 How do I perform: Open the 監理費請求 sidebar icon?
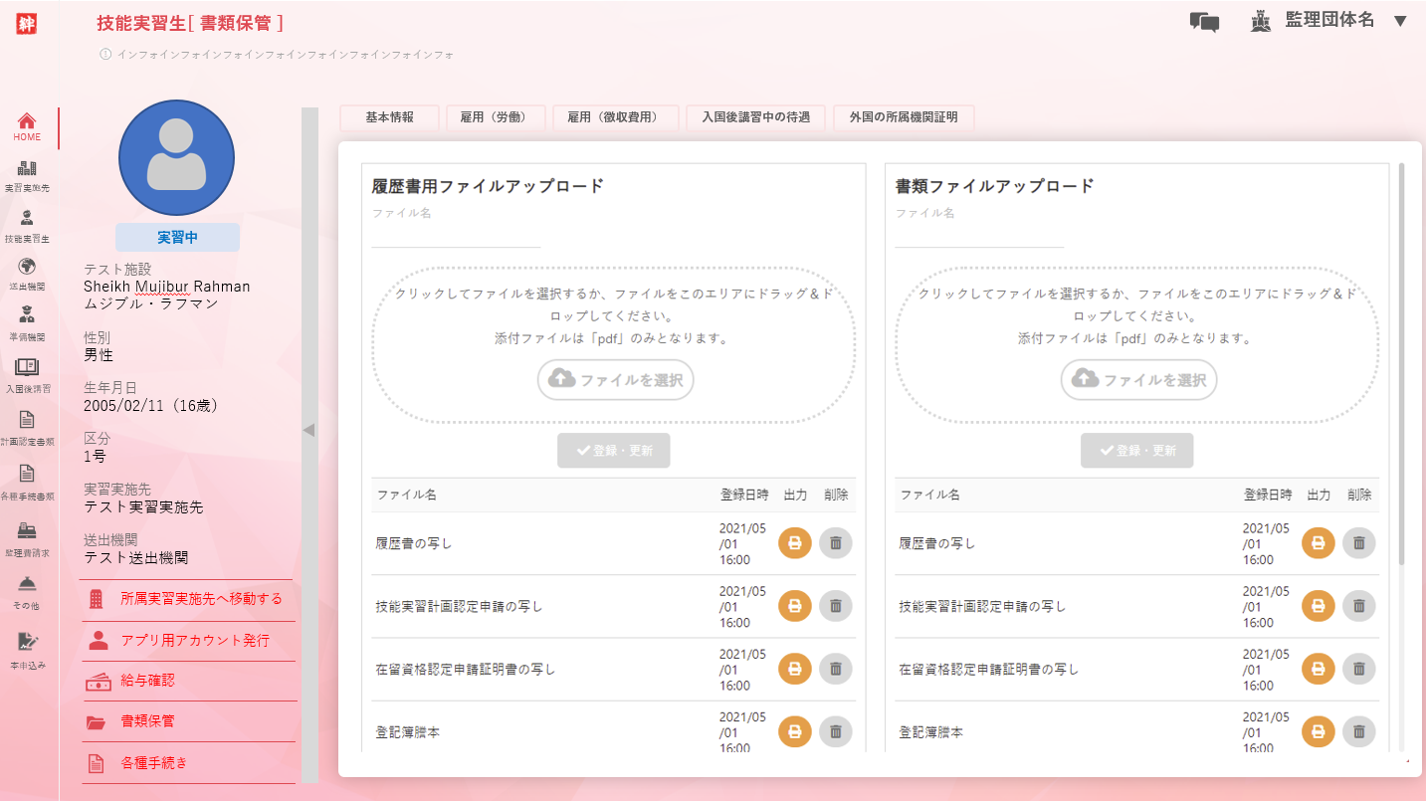(27, 537)
